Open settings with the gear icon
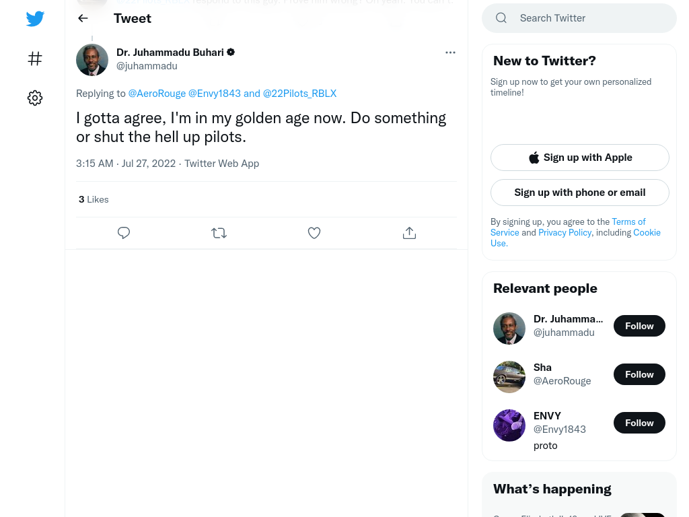This screenshot has width=689, height=517. (35, 98)
